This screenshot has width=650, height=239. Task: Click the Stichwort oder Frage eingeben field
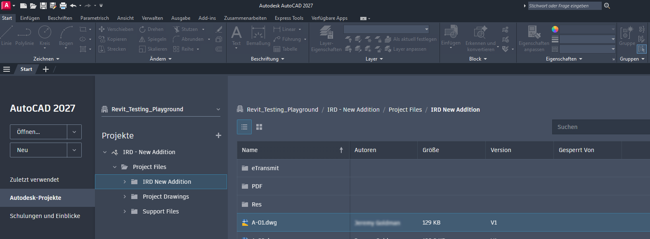tap(565, 6)
